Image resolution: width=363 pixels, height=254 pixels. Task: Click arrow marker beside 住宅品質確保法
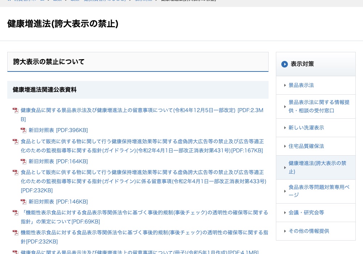point(285,146)
